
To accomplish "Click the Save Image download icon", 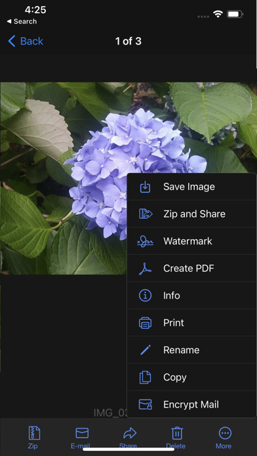I will coord(146,187).
